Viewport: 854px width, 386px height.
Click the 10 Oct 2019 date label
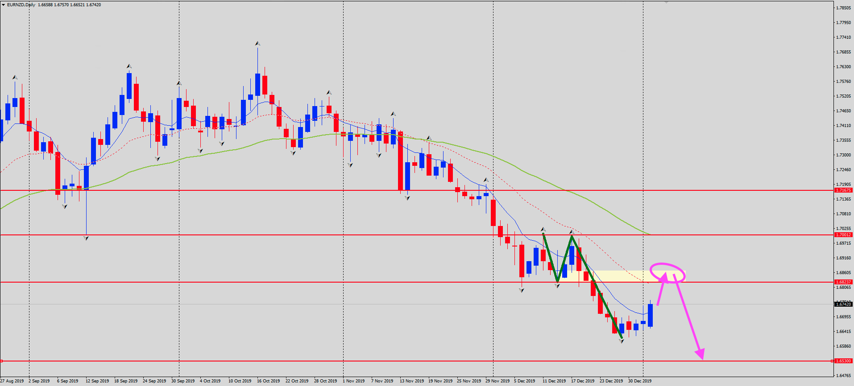(x=240, y=381)
